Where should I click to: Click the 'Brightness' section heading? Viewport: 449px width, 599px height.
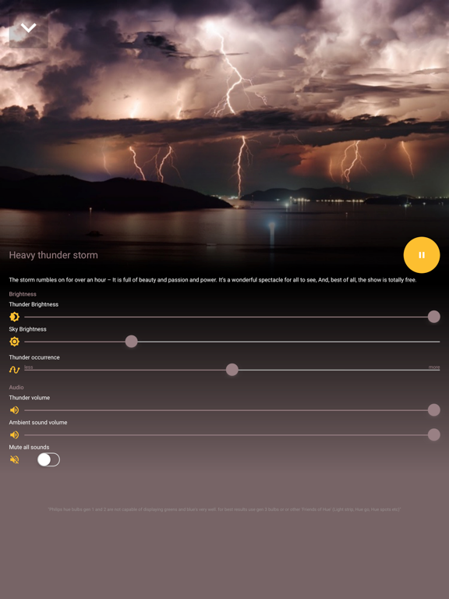[x=23, y=294]
